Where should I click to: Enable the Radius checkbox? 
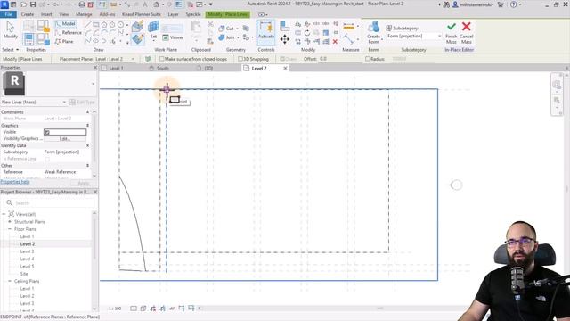pyautogui.click(x=368, y=59)
